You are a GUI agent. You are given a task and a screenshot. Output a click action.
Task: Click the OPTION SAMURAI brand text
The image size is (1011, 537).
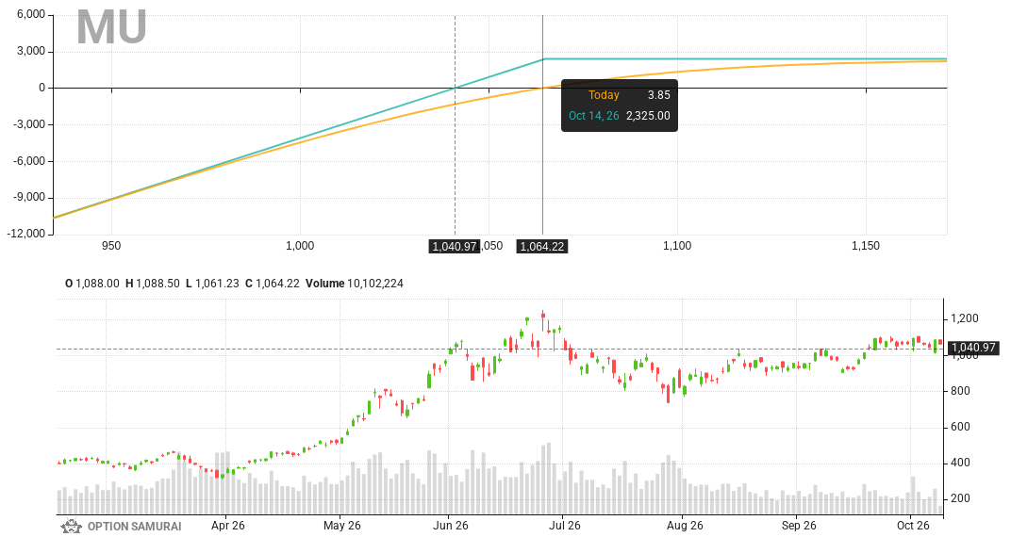[134, 527]
